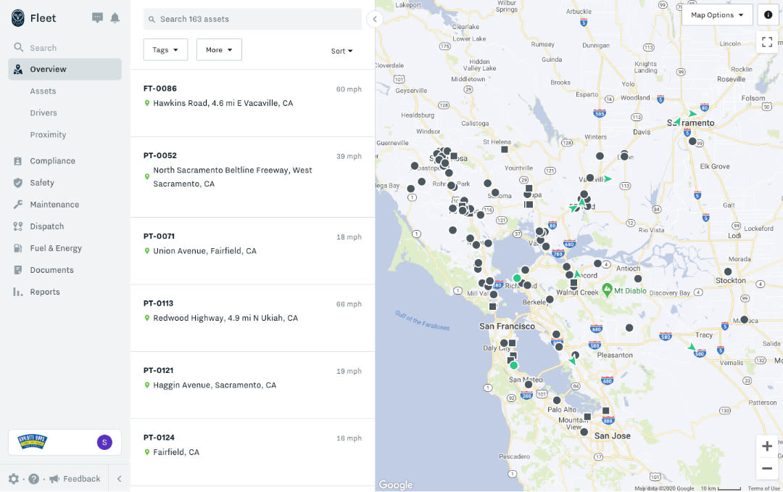Enter fullscreen map view

(767, 42)
